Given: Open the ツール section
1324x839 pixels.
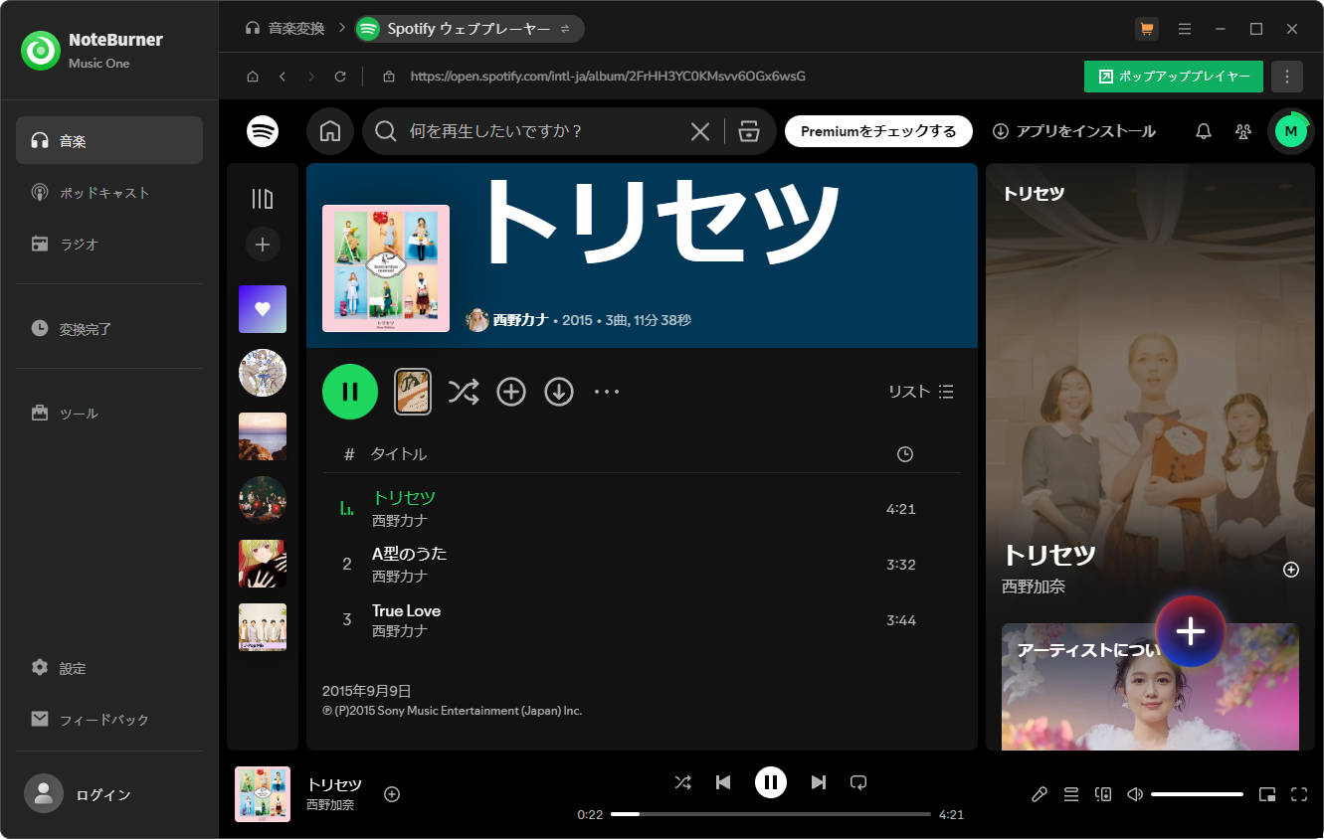Looking at the screenshot, I should (x=109, y=413).
